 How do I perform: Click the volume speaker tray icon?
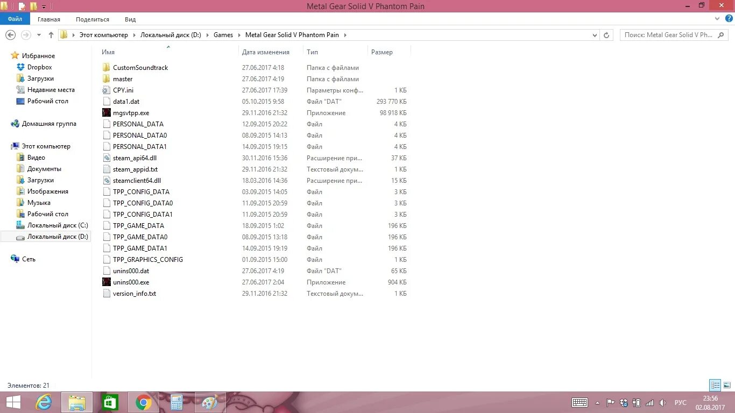(x=662, y=402)
